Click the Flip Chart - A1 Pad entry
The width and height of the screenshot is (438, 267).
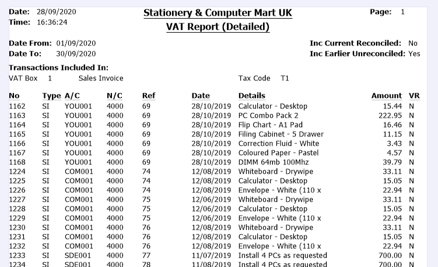[x=271, y=125]
